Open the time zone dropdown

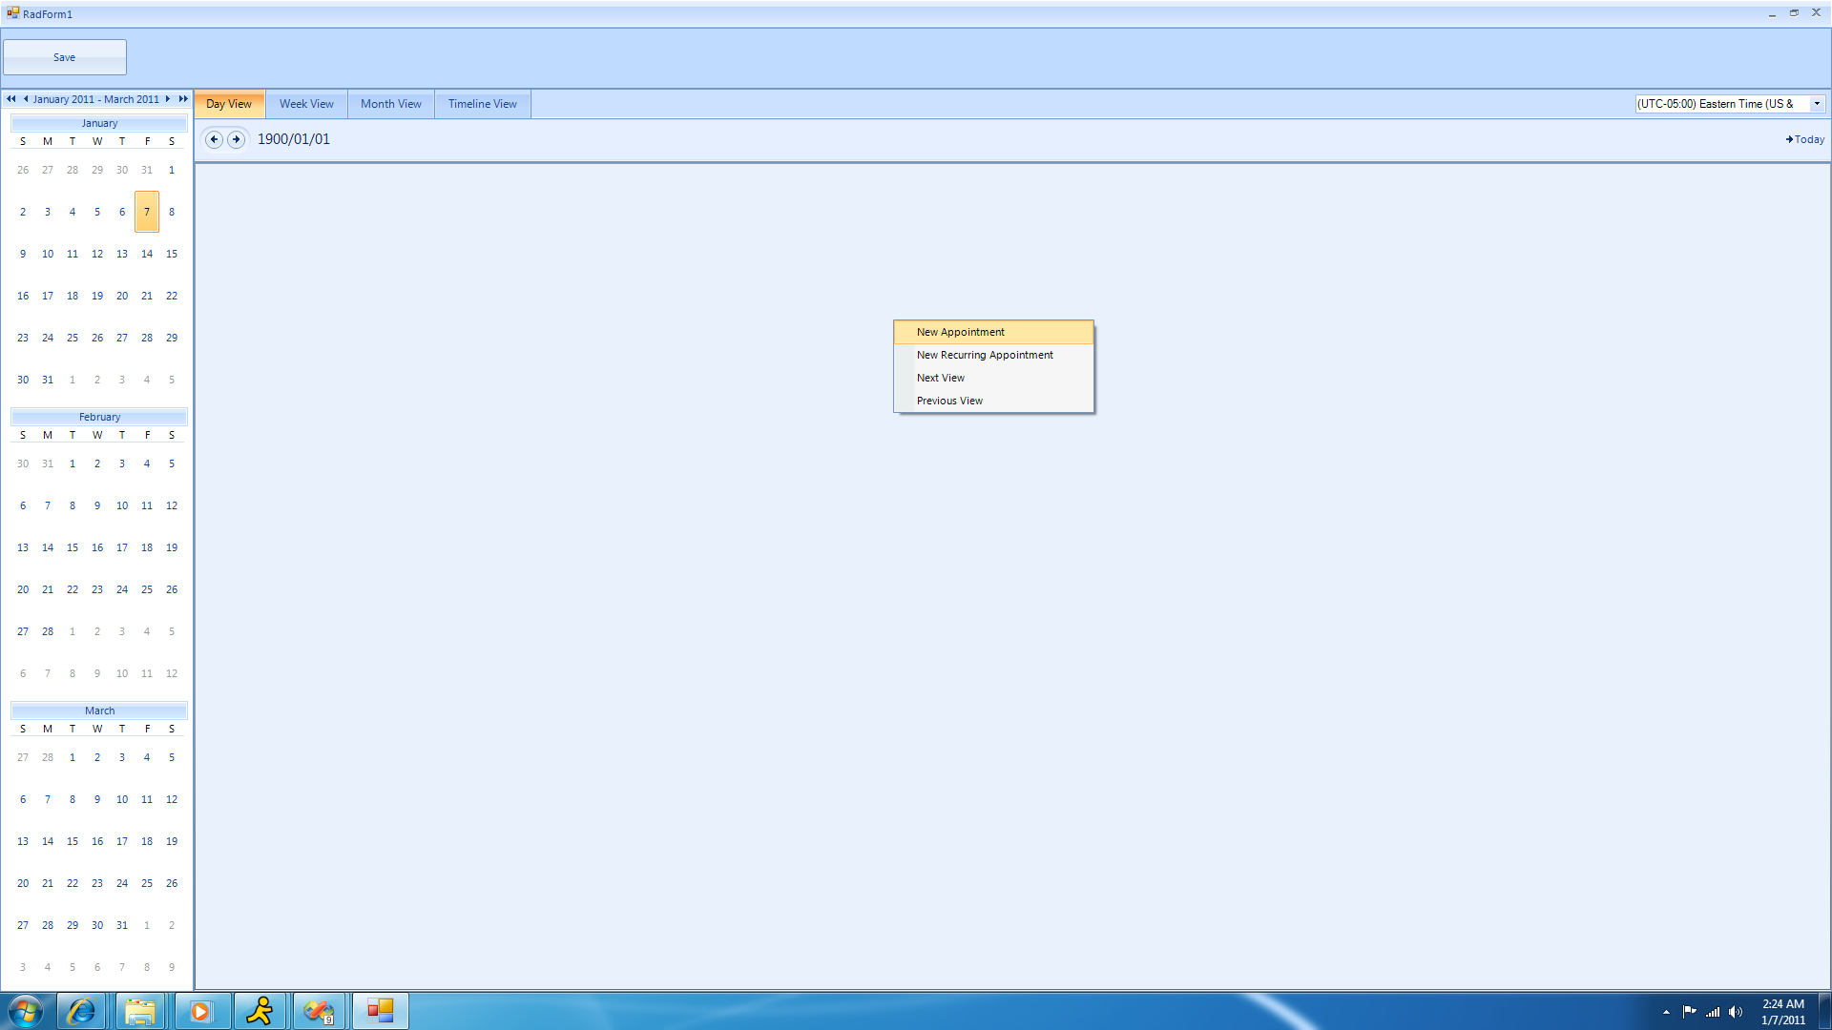(x=1817, y=104)
